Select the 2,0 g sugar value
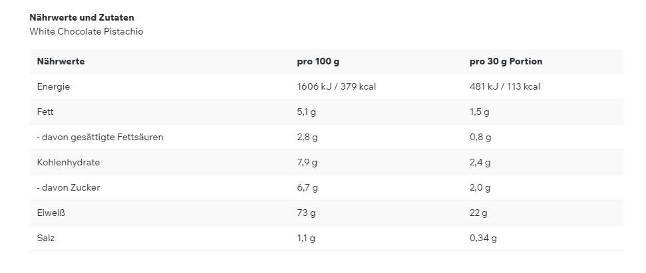 (480, 187)
